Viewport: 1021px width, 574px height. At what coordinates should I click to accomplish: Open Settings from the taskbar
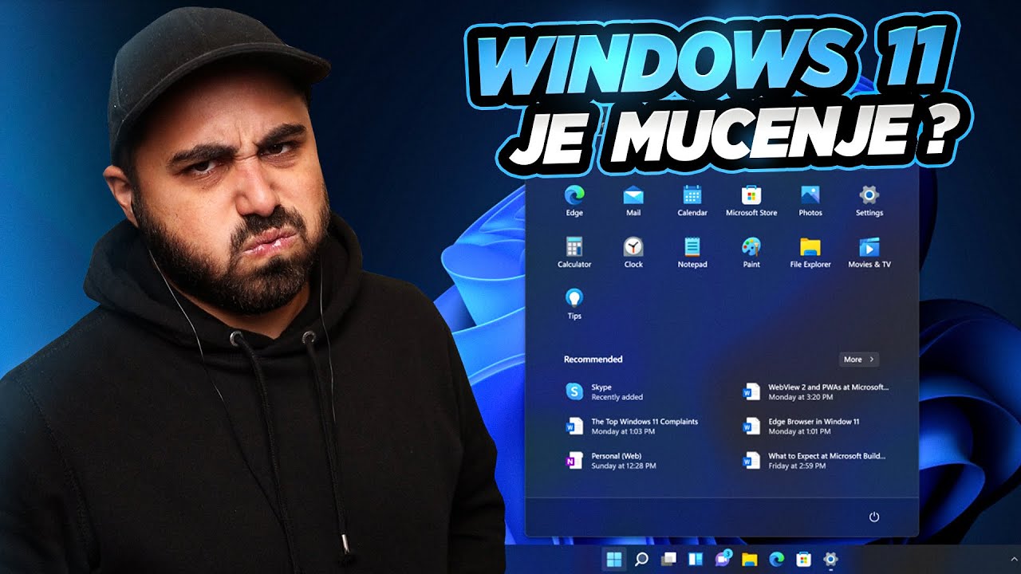tap(830, 559)
